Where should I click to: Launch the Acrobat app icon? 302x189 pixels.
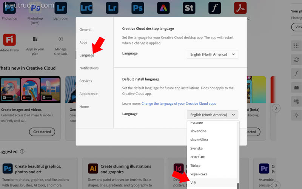pyautogui.click(x=240, y=8)
